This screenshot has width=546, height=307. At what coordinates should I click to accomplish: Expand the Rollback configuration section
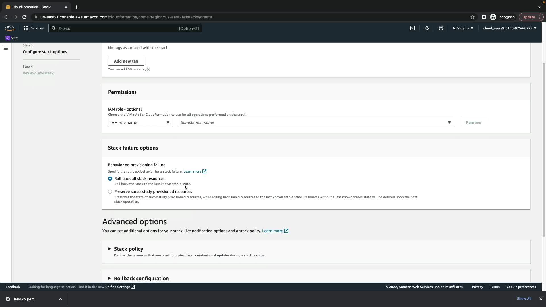(141, 278)
